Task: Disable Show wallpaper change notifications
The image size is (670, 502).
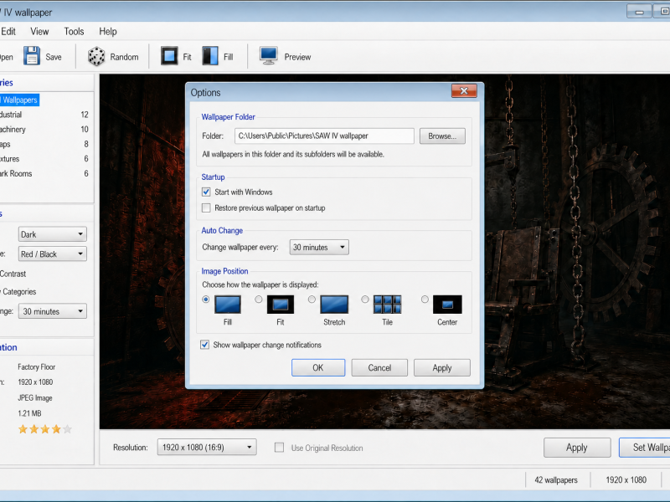Action: pos(204,345)
